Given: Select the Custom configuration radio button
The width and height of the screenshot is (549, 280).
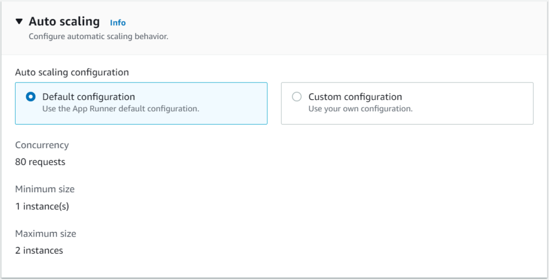Looking at the screenshot, I should pos(296,97).
